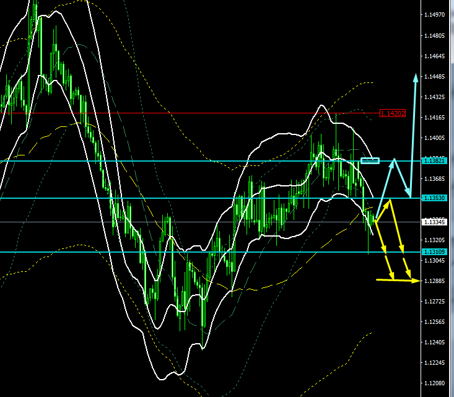This screenshot has width=454, height=397.
Task: Click the 1.12885 price scale value
Action: click(434, 281)
